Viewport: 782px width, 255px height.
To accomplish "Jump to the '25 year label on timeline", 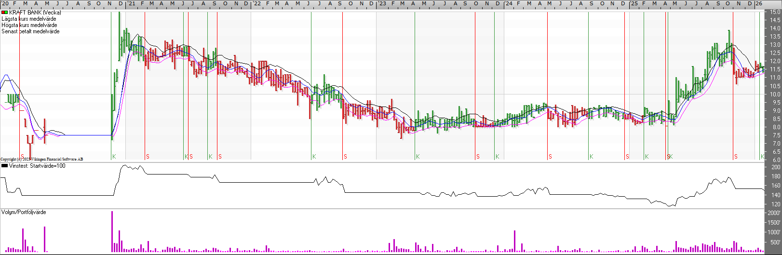I will (634, 3).
